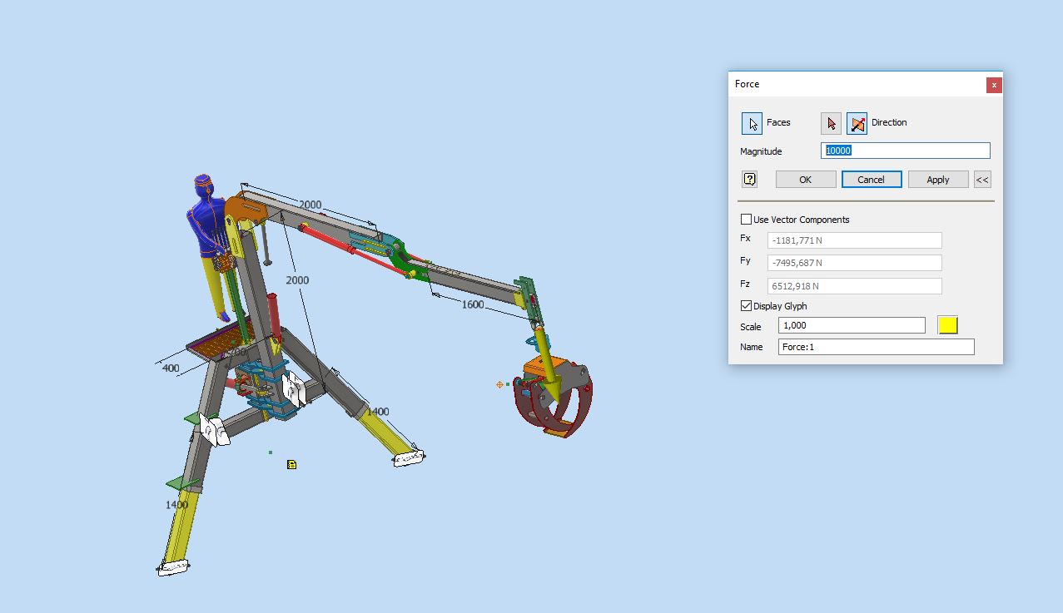
Task: Cancel the Force dialog
Action: (871, 180)
